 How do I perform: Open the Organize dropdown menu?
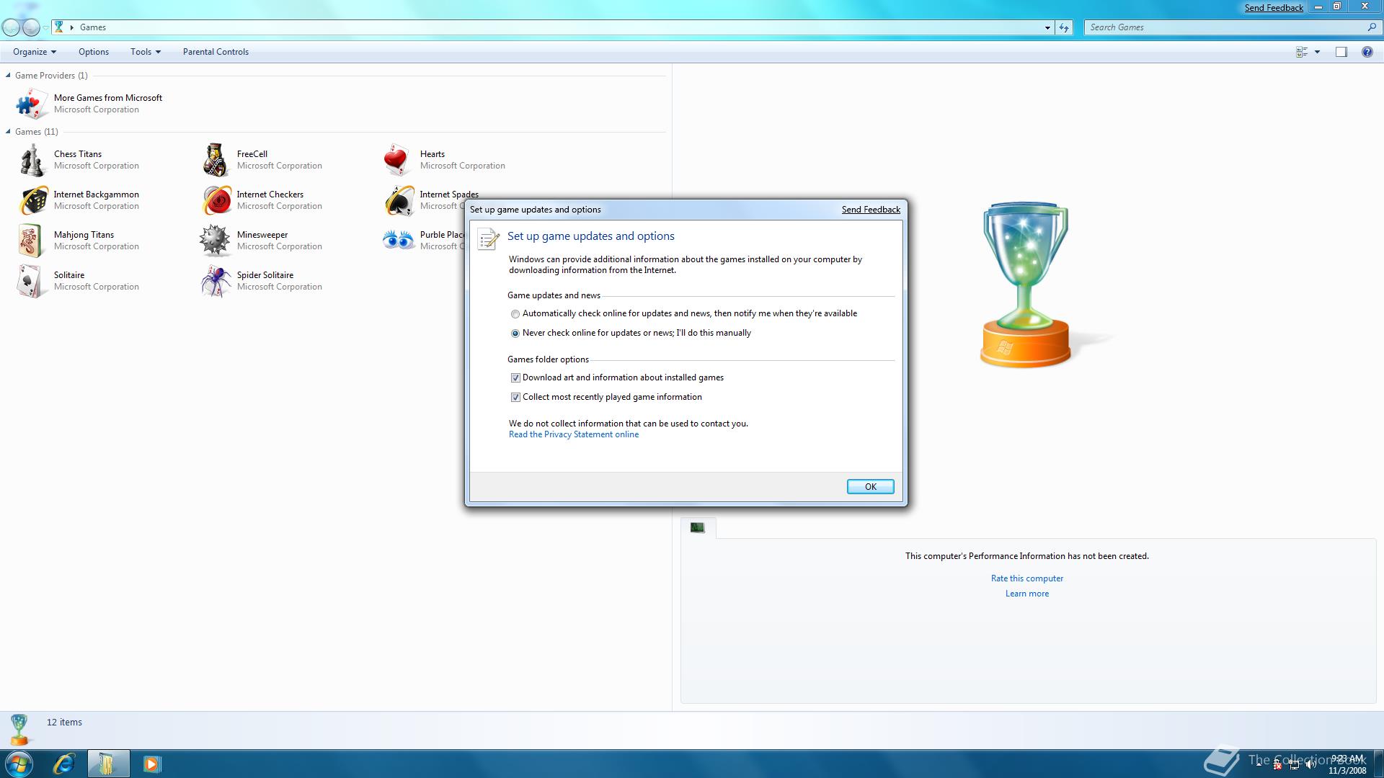click(35, 52)
